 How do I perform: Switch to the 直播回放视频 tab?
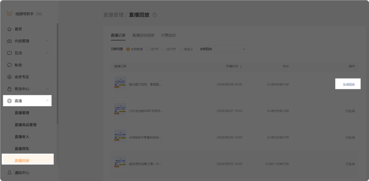tap(143, 35)
